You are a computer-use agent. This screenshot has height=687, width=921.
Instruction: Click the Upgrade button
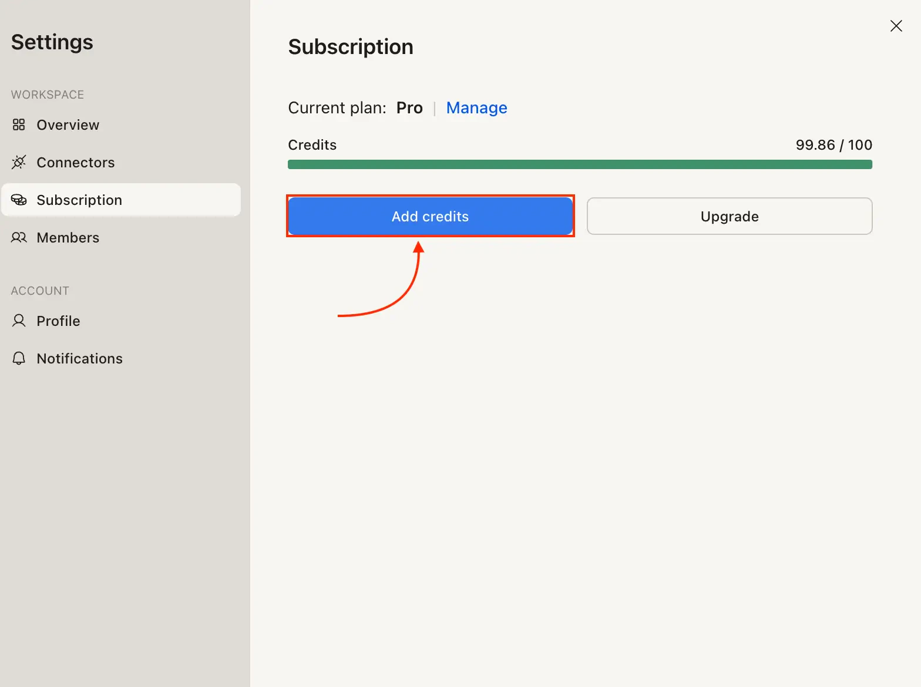pyautogui.click(x=730, y=216)
